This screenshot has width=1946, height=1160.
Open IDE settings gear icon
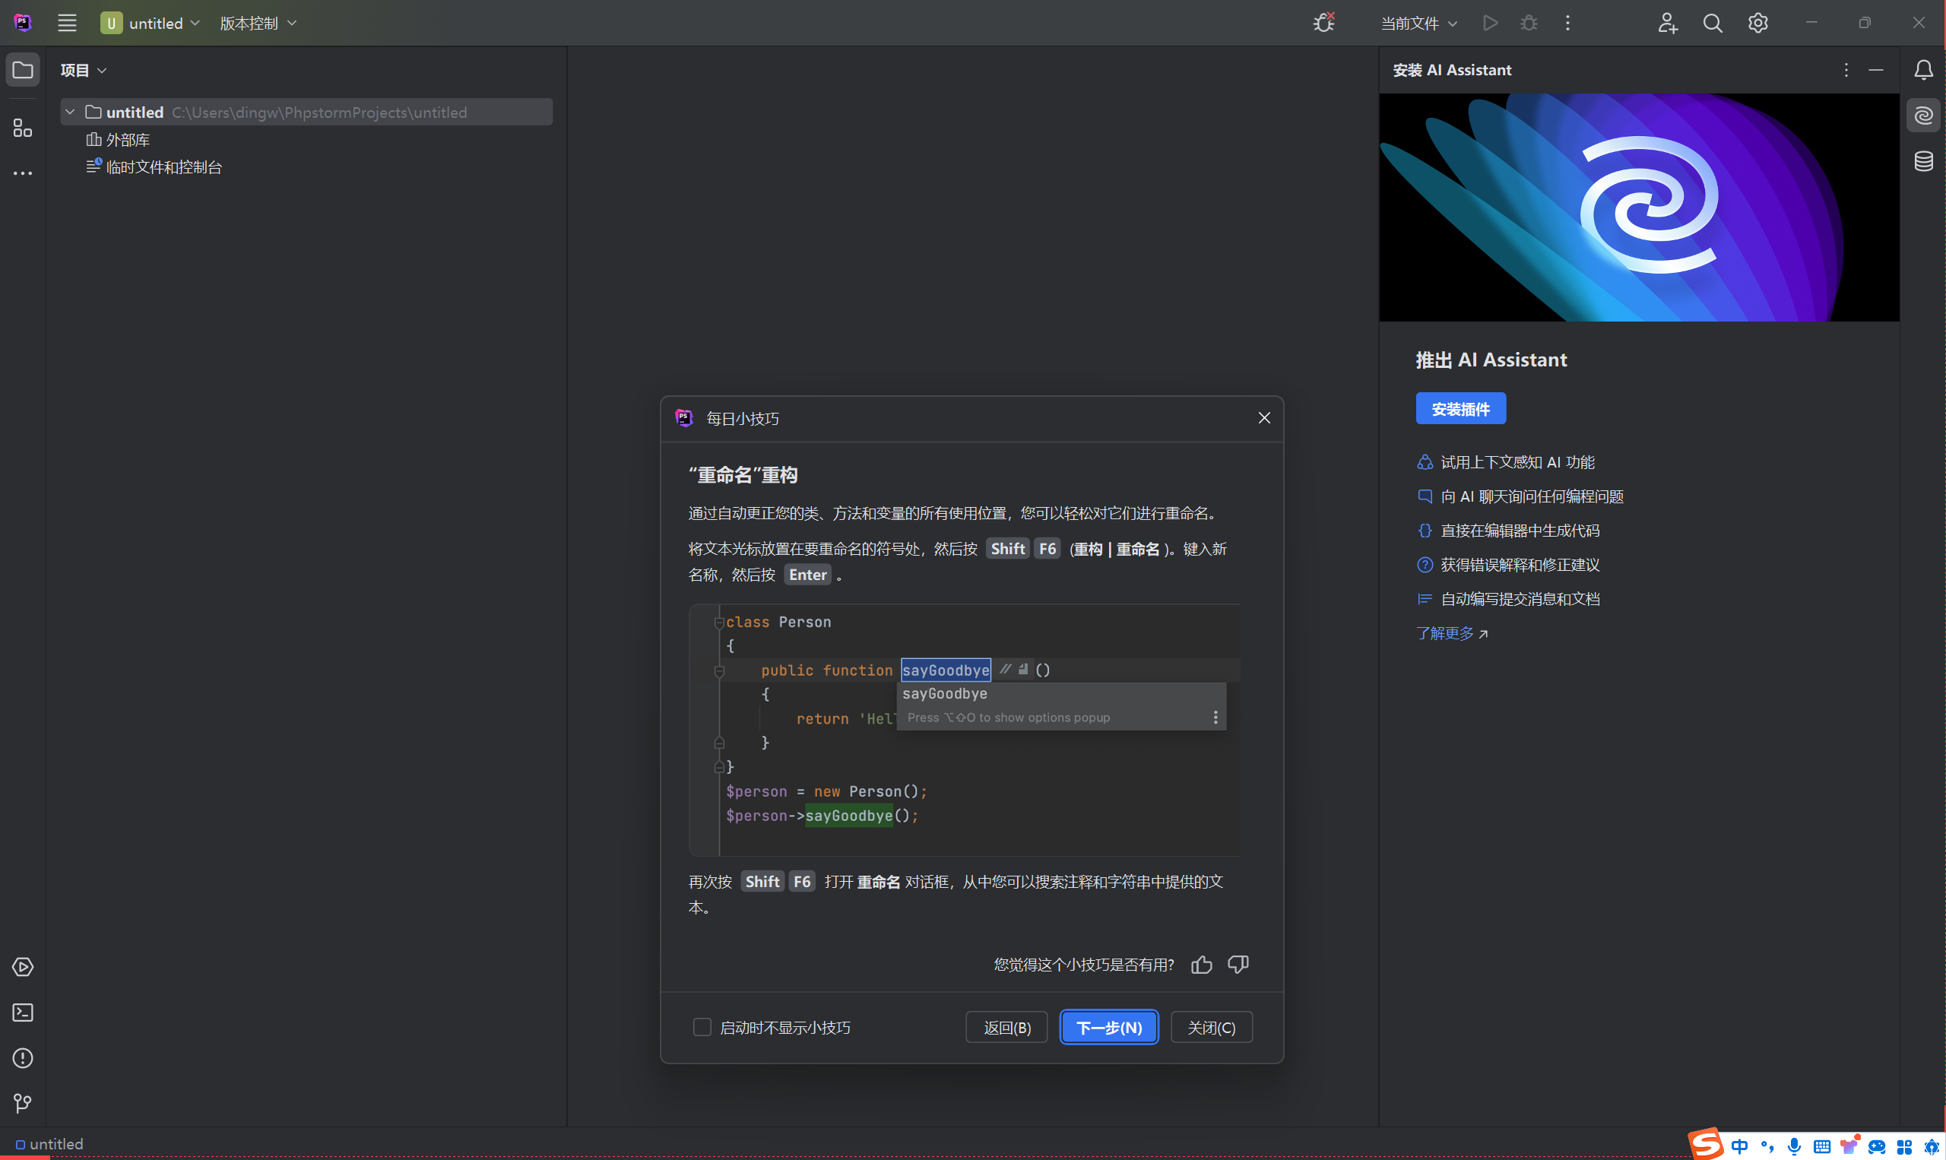(1757, 24)
